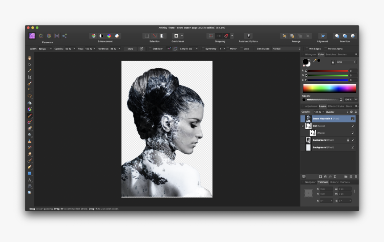Select the Rectangle shape tool
Viewport: 384px width, 242px height.
29,173
